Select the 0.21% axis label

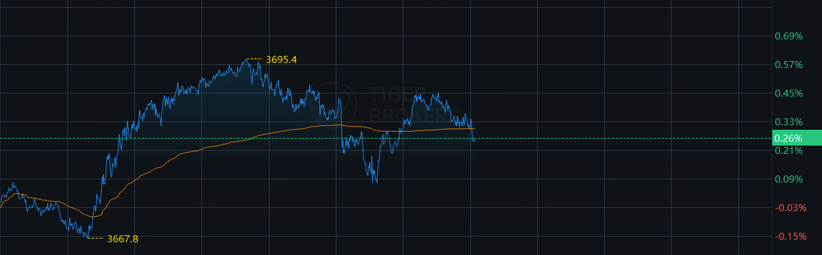788,150
